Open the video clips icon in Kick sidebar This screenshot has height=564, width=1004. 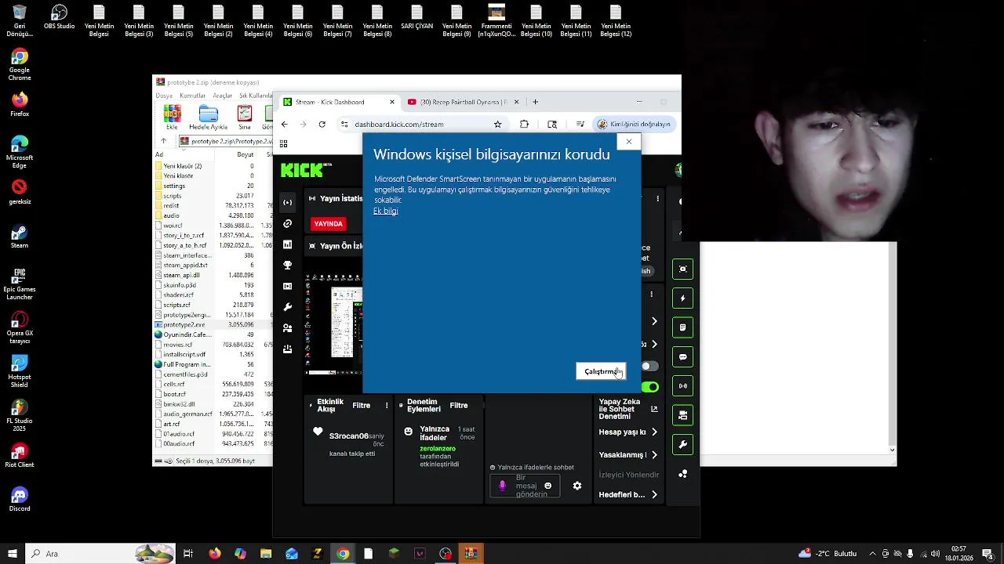[287, 286]
